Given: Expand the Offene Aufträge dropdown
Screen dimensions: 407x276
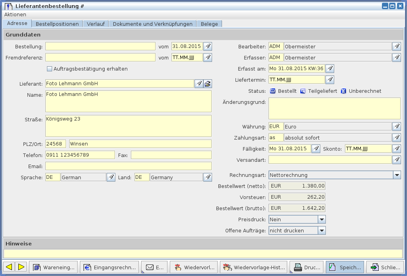Looking at the screenshot, I should pos(321,230).
